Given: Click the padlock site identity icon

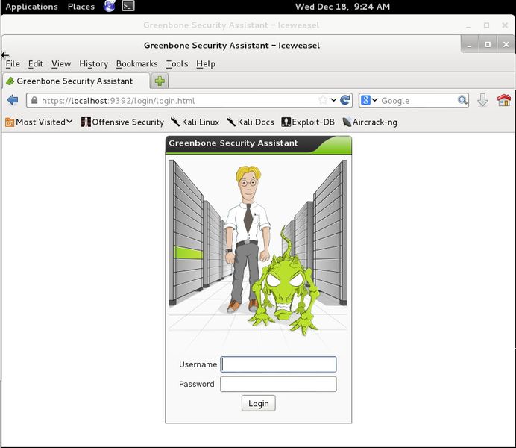Looking at the screenshot, I should [34, 100].
